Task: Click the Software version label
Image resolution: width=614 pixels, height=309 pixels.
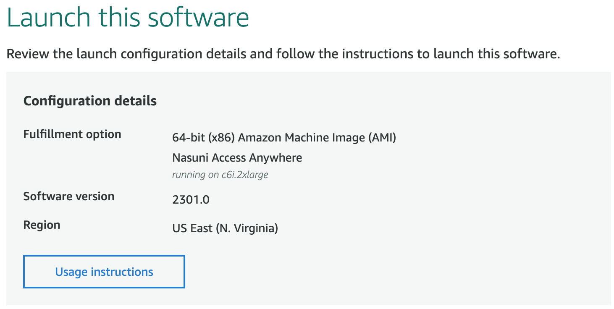Action: tap(69, 196)
